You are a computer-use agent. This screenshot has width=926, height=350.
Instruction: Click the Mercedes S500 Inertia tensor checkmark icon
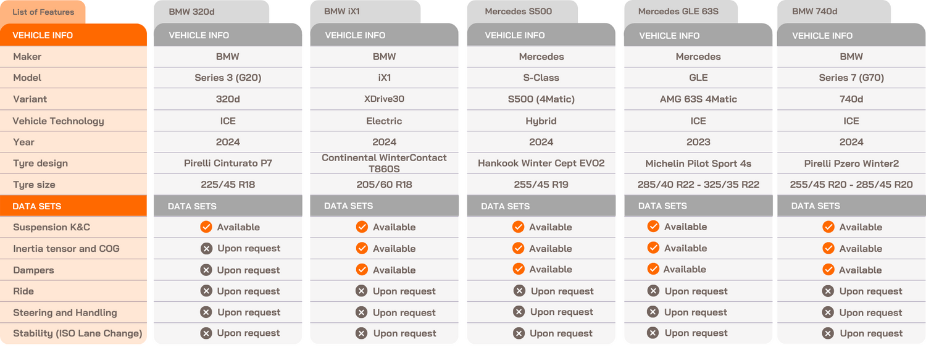(518, 248)
